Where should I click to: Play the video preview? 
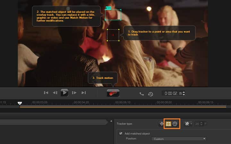click(x=64, y=93)
